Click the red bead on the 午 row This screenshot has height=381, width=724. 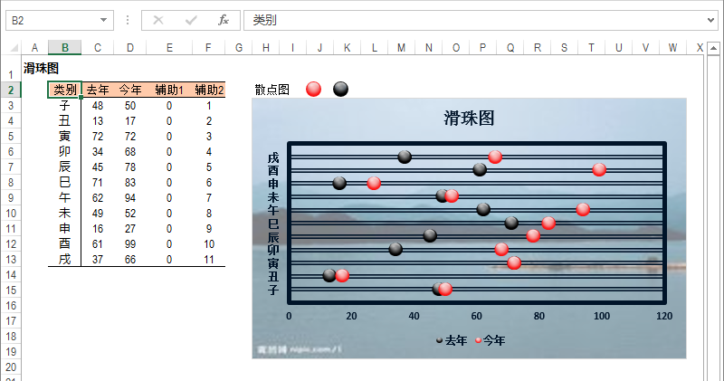(x=583, y=209)
